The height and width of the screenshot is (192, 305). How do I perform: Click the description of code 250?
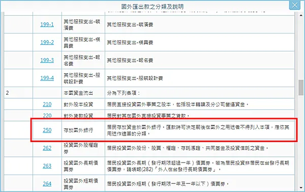(x=198, y=130)
